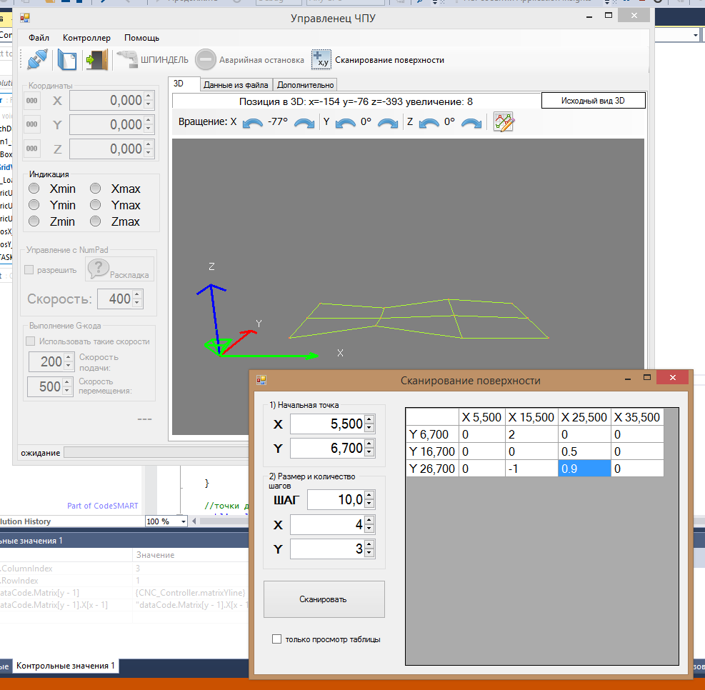This screenshot has width=705, height=690.
Task: Select cell value 0.5 in row Y 16,700
Action: [x=584, y=451]
